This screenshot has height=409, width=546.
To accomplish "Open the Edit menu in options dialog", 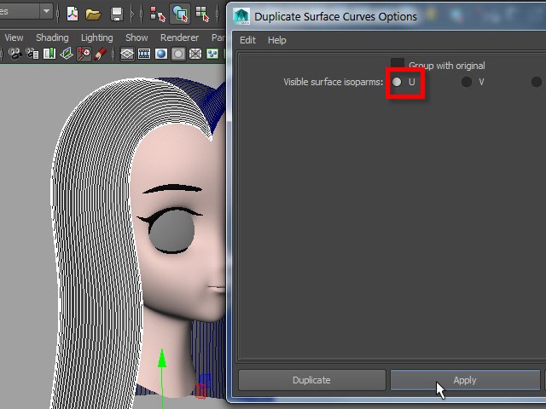I will tap(247, 40).
